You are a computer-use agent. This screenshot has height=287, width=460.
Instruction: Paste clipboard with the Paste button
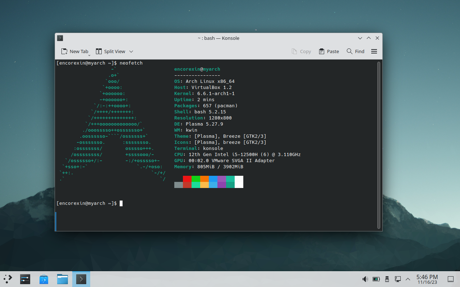pyautogui.click(x=329, y=51)
